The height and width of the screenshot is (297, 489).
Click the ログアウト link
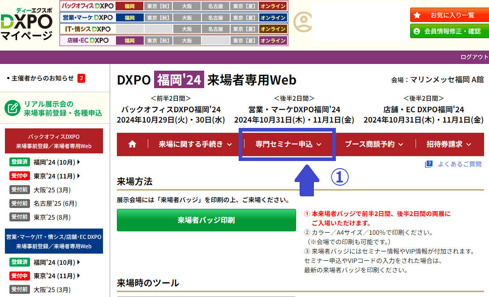click(474, 57)
